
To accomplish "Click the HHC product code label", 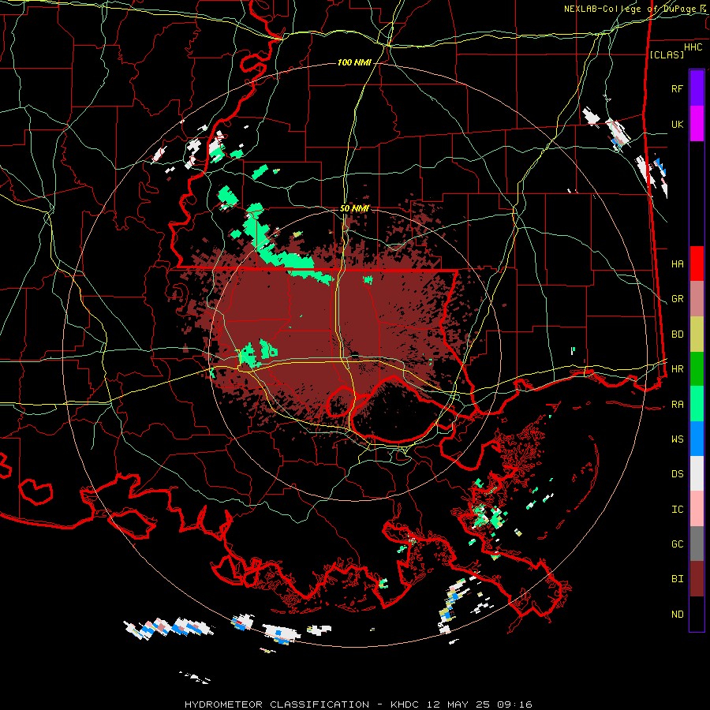I will click(693, 47).
